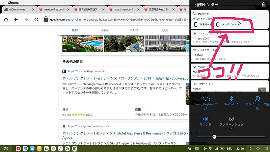Launch YouTube from the taskbar
Viewport: 270px width, 152px height.
(x=18, y=149)
